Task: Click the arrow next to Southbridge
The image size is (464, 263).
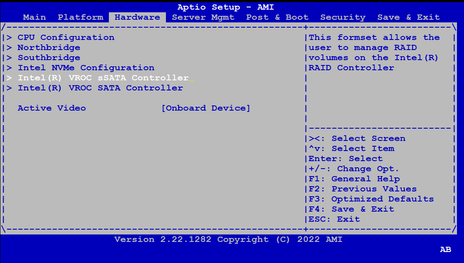Action: pyautogui.click(x=9, y=58)
